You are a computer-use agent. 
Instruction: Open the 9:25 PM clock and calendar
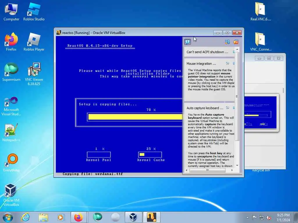[x=283, y=217]
